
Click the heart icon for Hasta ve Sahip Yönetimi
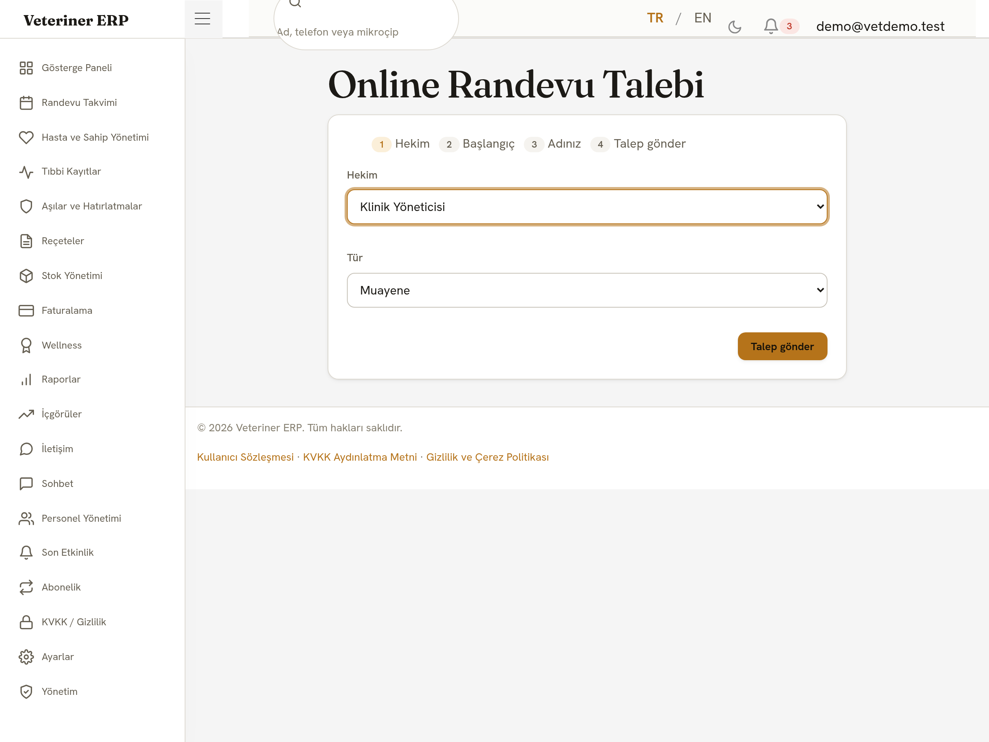(26, 137)
